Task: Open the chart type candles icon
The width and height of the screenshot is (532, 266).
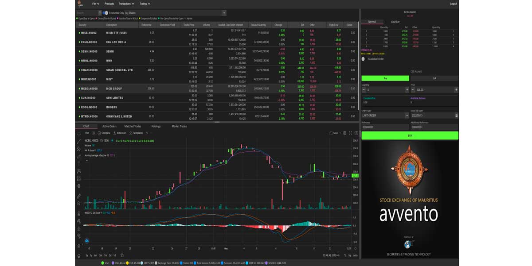Action: [94, 133]
